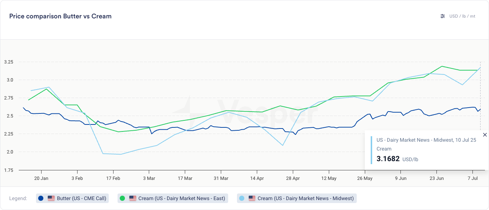Click the 14 Apr x-axis date label

(257, 178)
